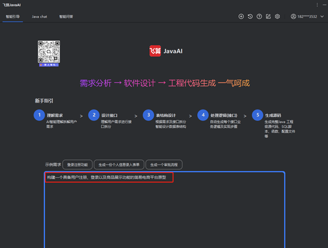Click the QR code image

(49, 51)
